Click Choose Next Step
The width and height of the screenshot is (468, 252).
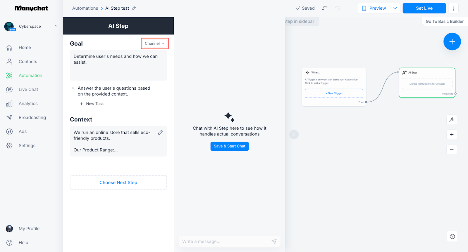[118, 183]
